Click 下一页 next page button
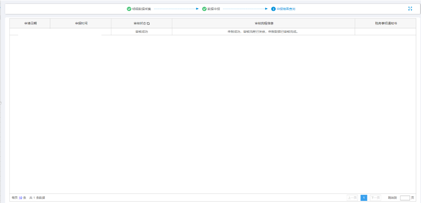The image size is (421, 203). [375, 198]
